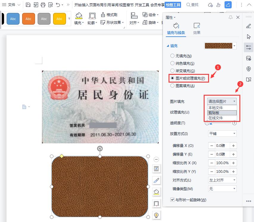
Task: Select No Fill (无填充) radio button
Action: pyautogui.click(x=172, y=56)
